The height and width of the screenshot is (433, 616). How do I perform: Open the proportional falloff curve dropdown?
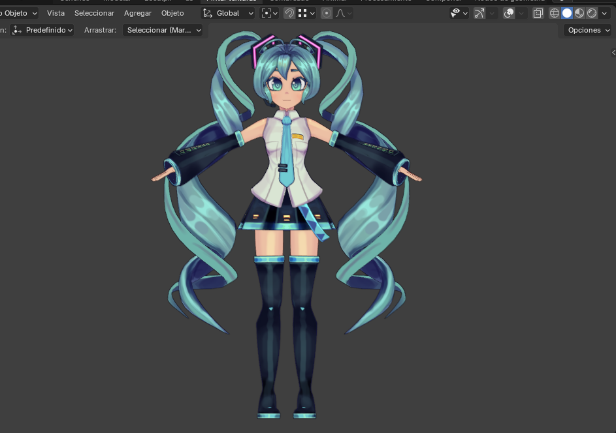pos(344,13)
